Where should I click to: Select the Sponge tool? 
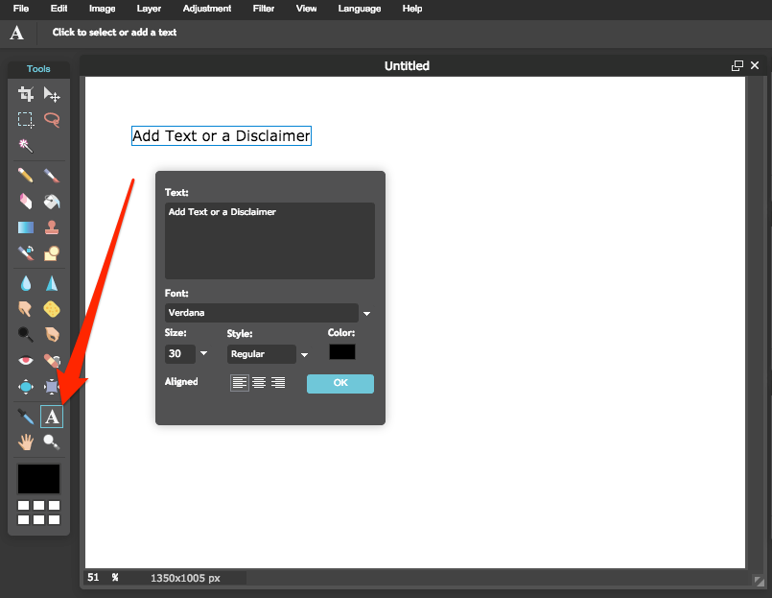pos(52,309)
